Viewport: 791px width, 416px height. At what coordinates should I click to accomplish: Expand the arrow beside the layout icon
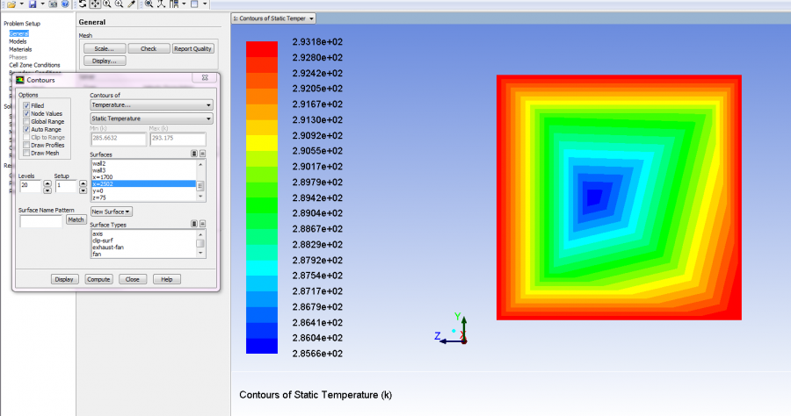click(x=184, y=4)
